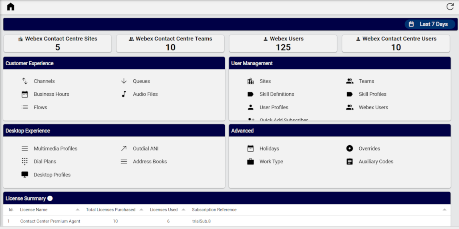Sort by Licenses Used column
459x229 pixels.
(164, 210)
